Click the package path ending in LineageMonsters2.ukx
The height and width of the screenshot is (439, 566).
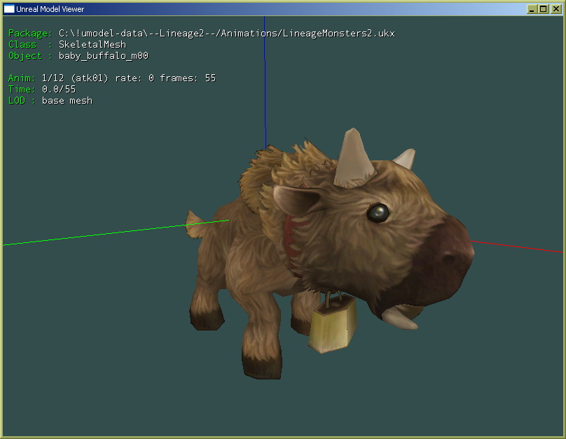coord(227,34)
